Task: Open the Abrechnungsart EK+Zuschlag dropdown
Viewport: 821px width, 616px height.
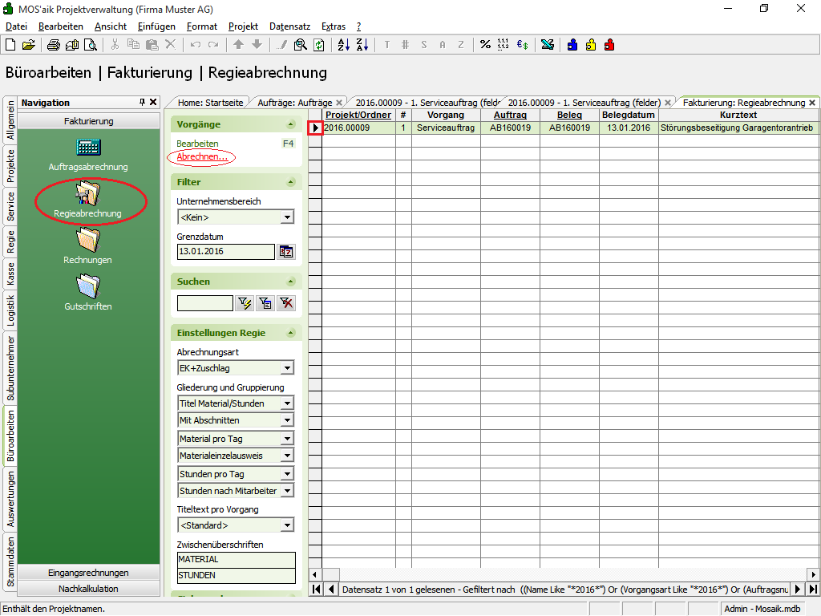Action: coord(287,368)
